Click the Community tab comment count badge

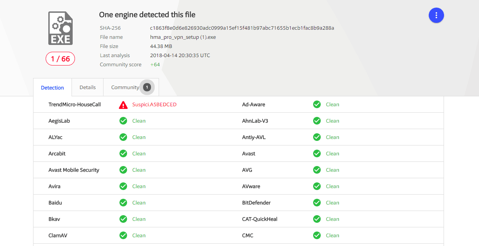147,87
